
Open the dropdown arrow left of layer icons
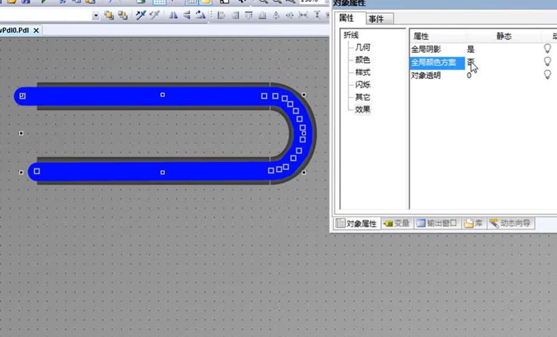pos(96,16)
